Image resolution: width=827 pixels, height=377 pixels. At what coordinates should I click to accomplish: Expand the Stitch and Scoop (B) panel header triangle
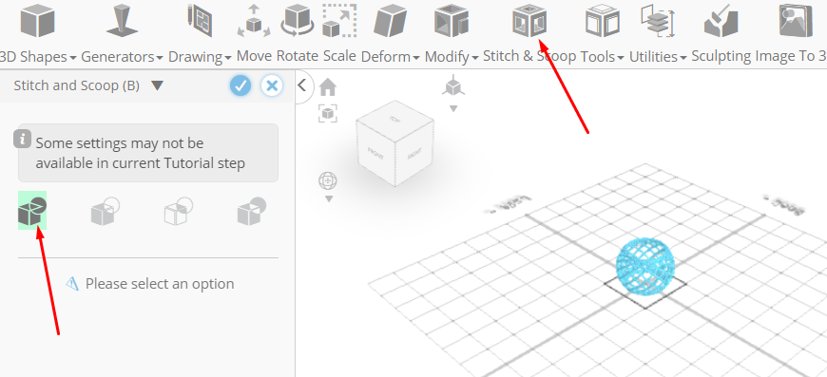157,85
